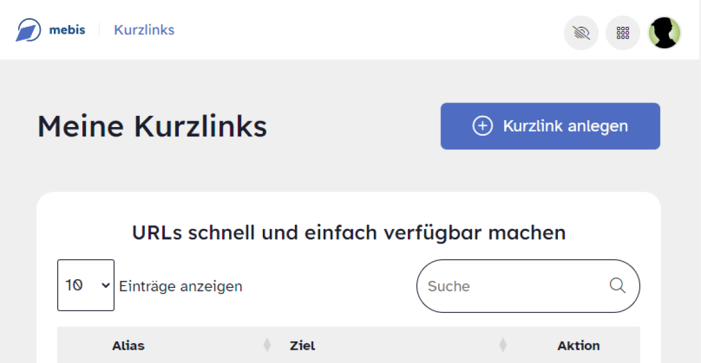The width and height of the screenshot is (701, 363).
Task: Click the Einträge anzeigen label
Action: pos(181,286)
